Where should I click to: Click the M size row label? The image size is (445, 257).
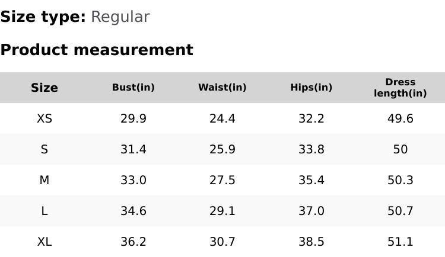44,180
